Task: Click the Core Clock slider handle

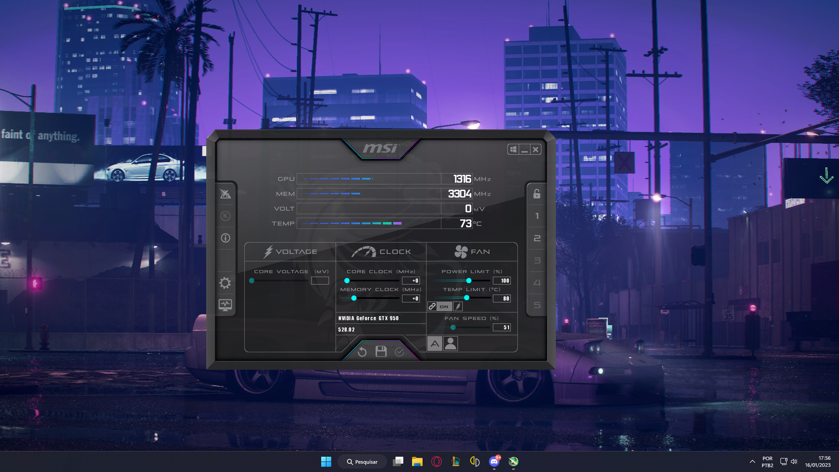Action: (347, 281)
